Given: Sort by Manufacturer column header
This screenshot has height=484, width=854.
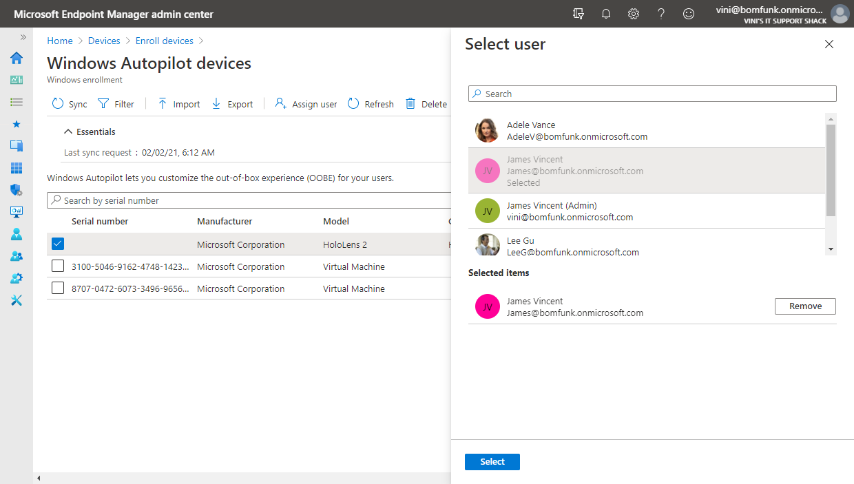Looking at the screenshot, I should 225,221.
